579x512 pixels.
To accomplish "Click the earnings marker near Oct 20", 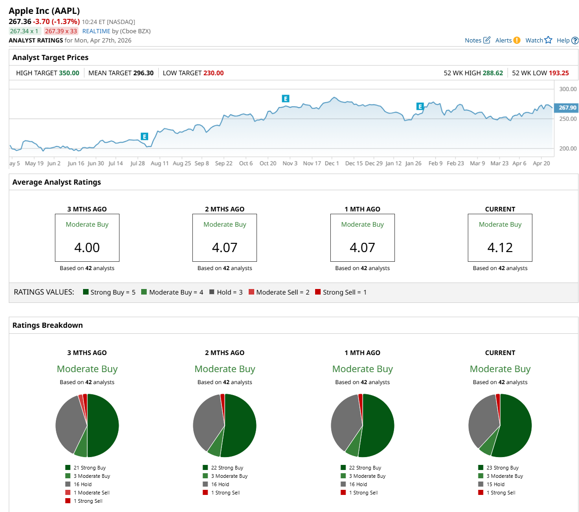I will pyautogui.click(x=286, y=98).
